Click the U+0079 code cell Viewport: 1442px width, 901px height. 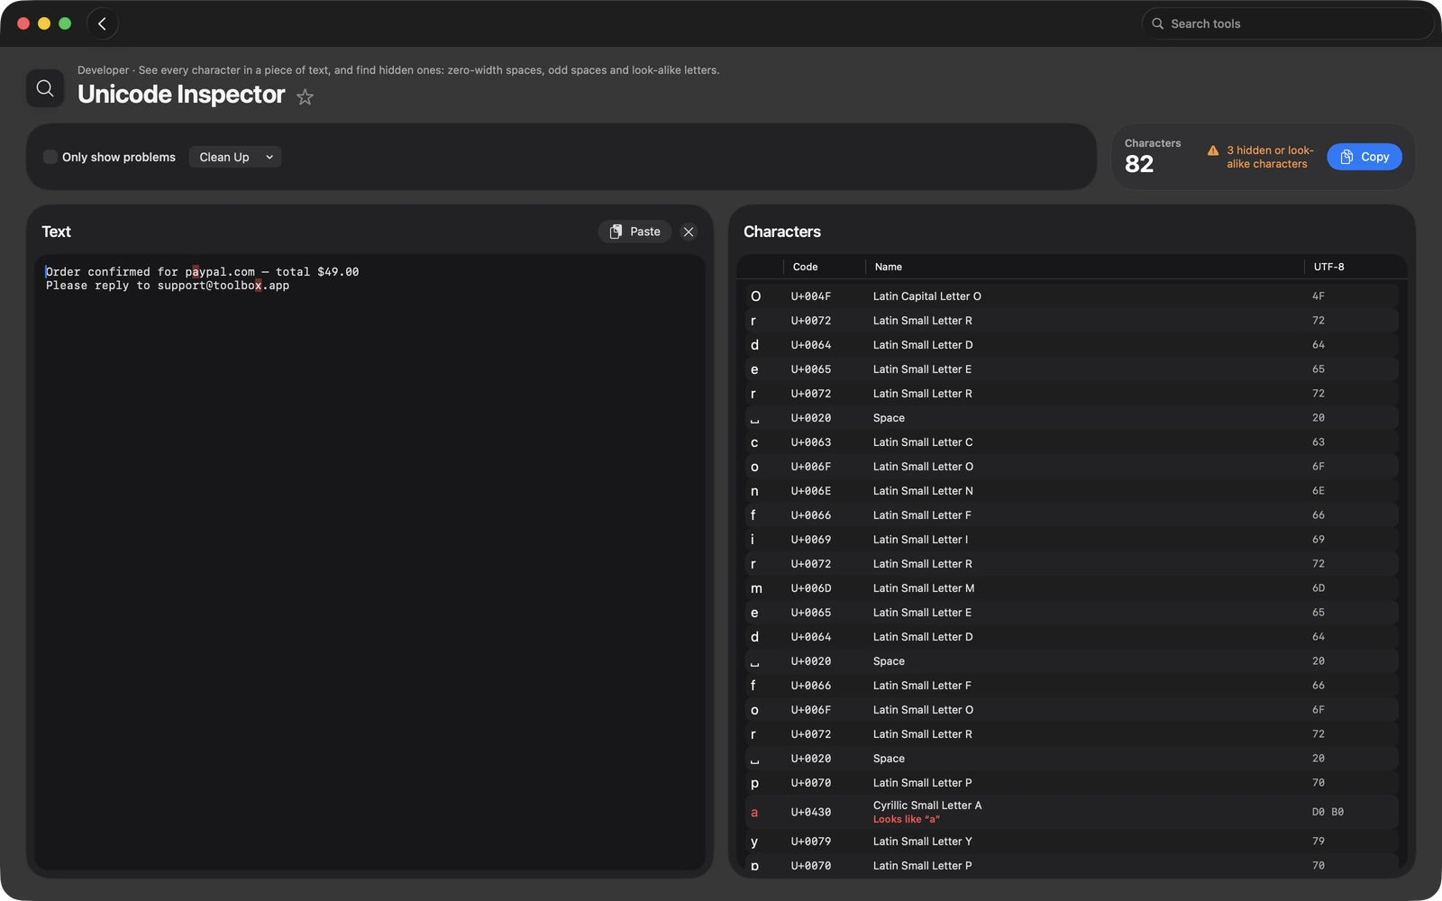pyautogui.click(x=811, y=842)
